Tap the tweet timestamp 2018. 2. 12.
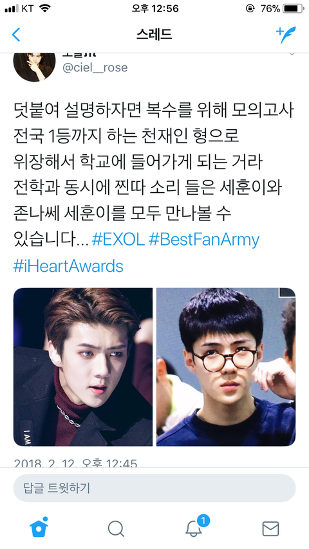 pyautogui.click(x=75, y=464)
